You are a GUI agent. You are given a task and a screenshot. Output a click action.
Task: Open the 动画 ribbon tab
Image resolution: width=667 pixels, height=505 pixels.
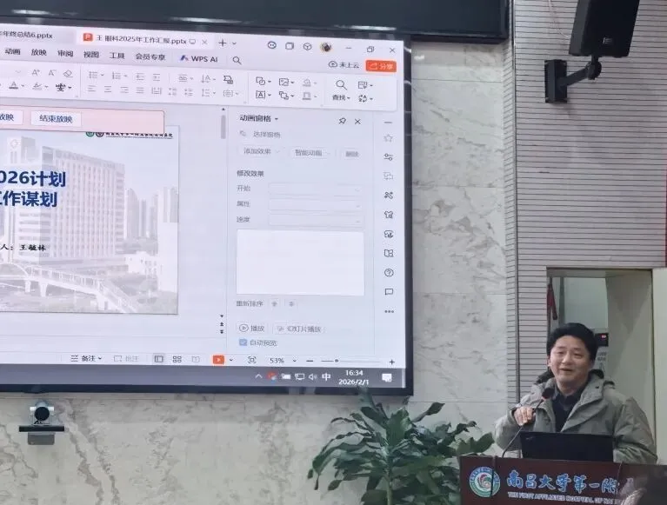coord(12,51)
